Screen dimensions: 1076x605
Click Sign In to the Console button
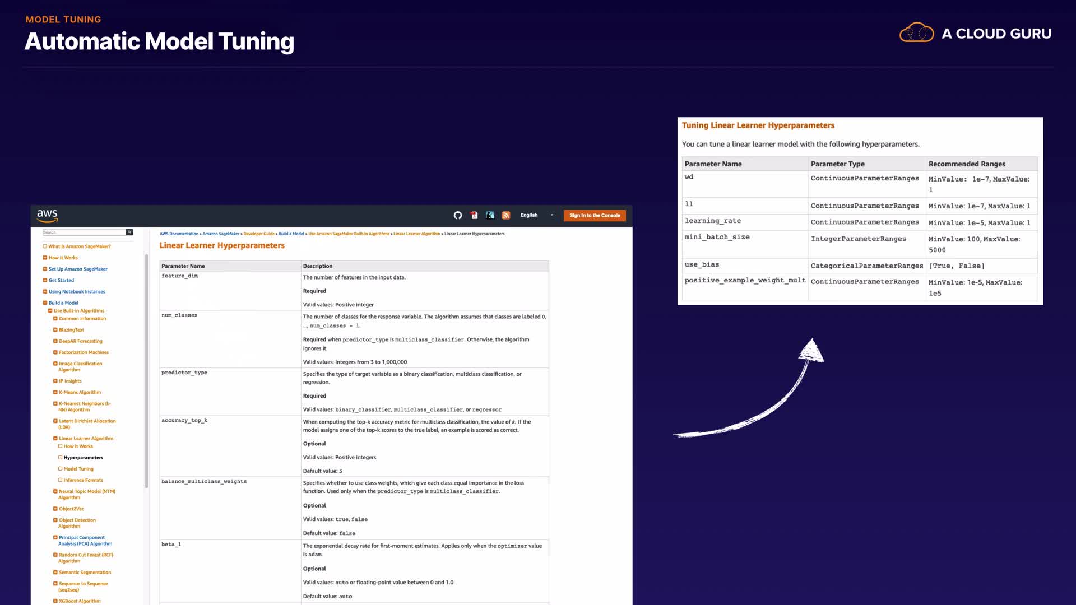(x=594, y=215)
